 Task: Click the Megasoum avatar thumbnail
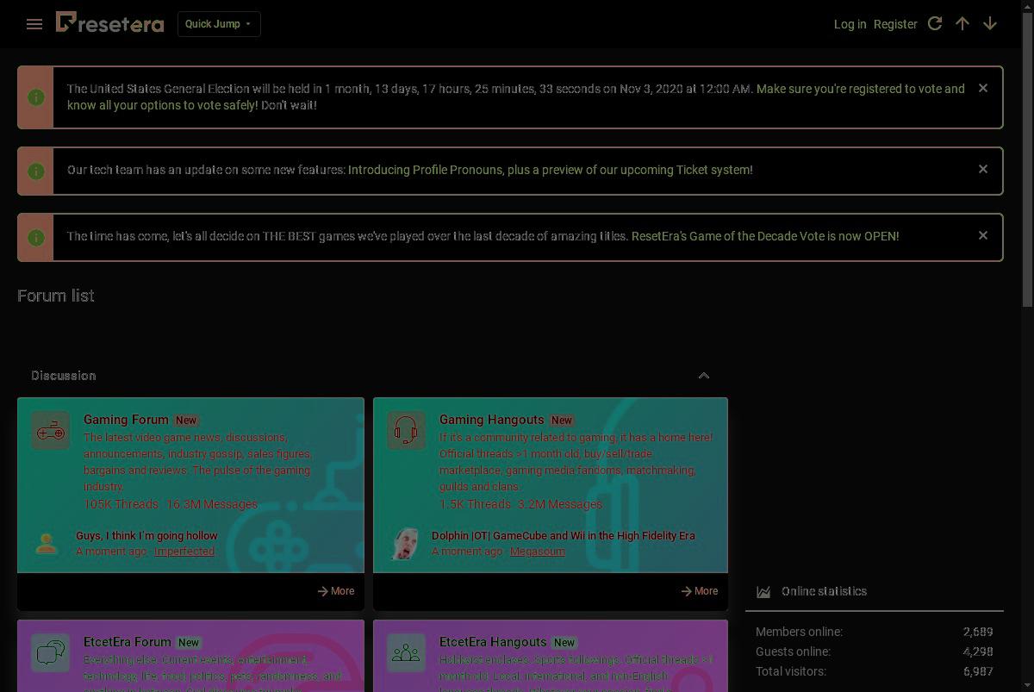click(x=404, y=544)
